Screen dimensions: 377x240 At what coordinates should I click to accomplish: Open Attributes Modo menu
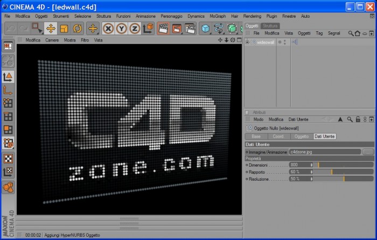(x=258, y=119)
